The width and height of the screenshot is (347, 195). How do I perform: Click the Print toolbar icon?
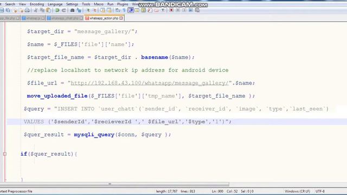27,10
